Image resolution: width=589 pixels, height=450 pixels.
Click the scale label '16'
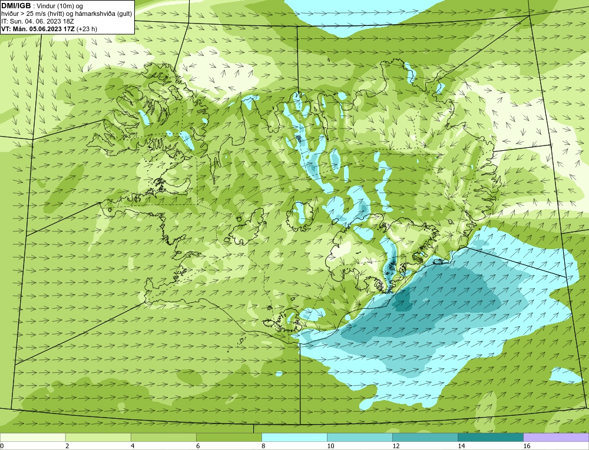coord(527,446)
